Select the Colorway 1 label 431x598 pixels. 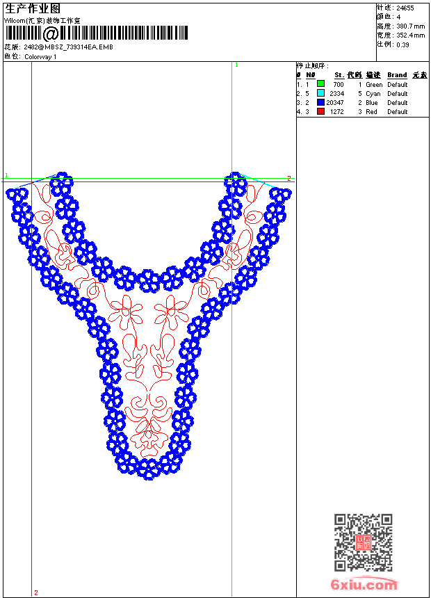(40, 56)
